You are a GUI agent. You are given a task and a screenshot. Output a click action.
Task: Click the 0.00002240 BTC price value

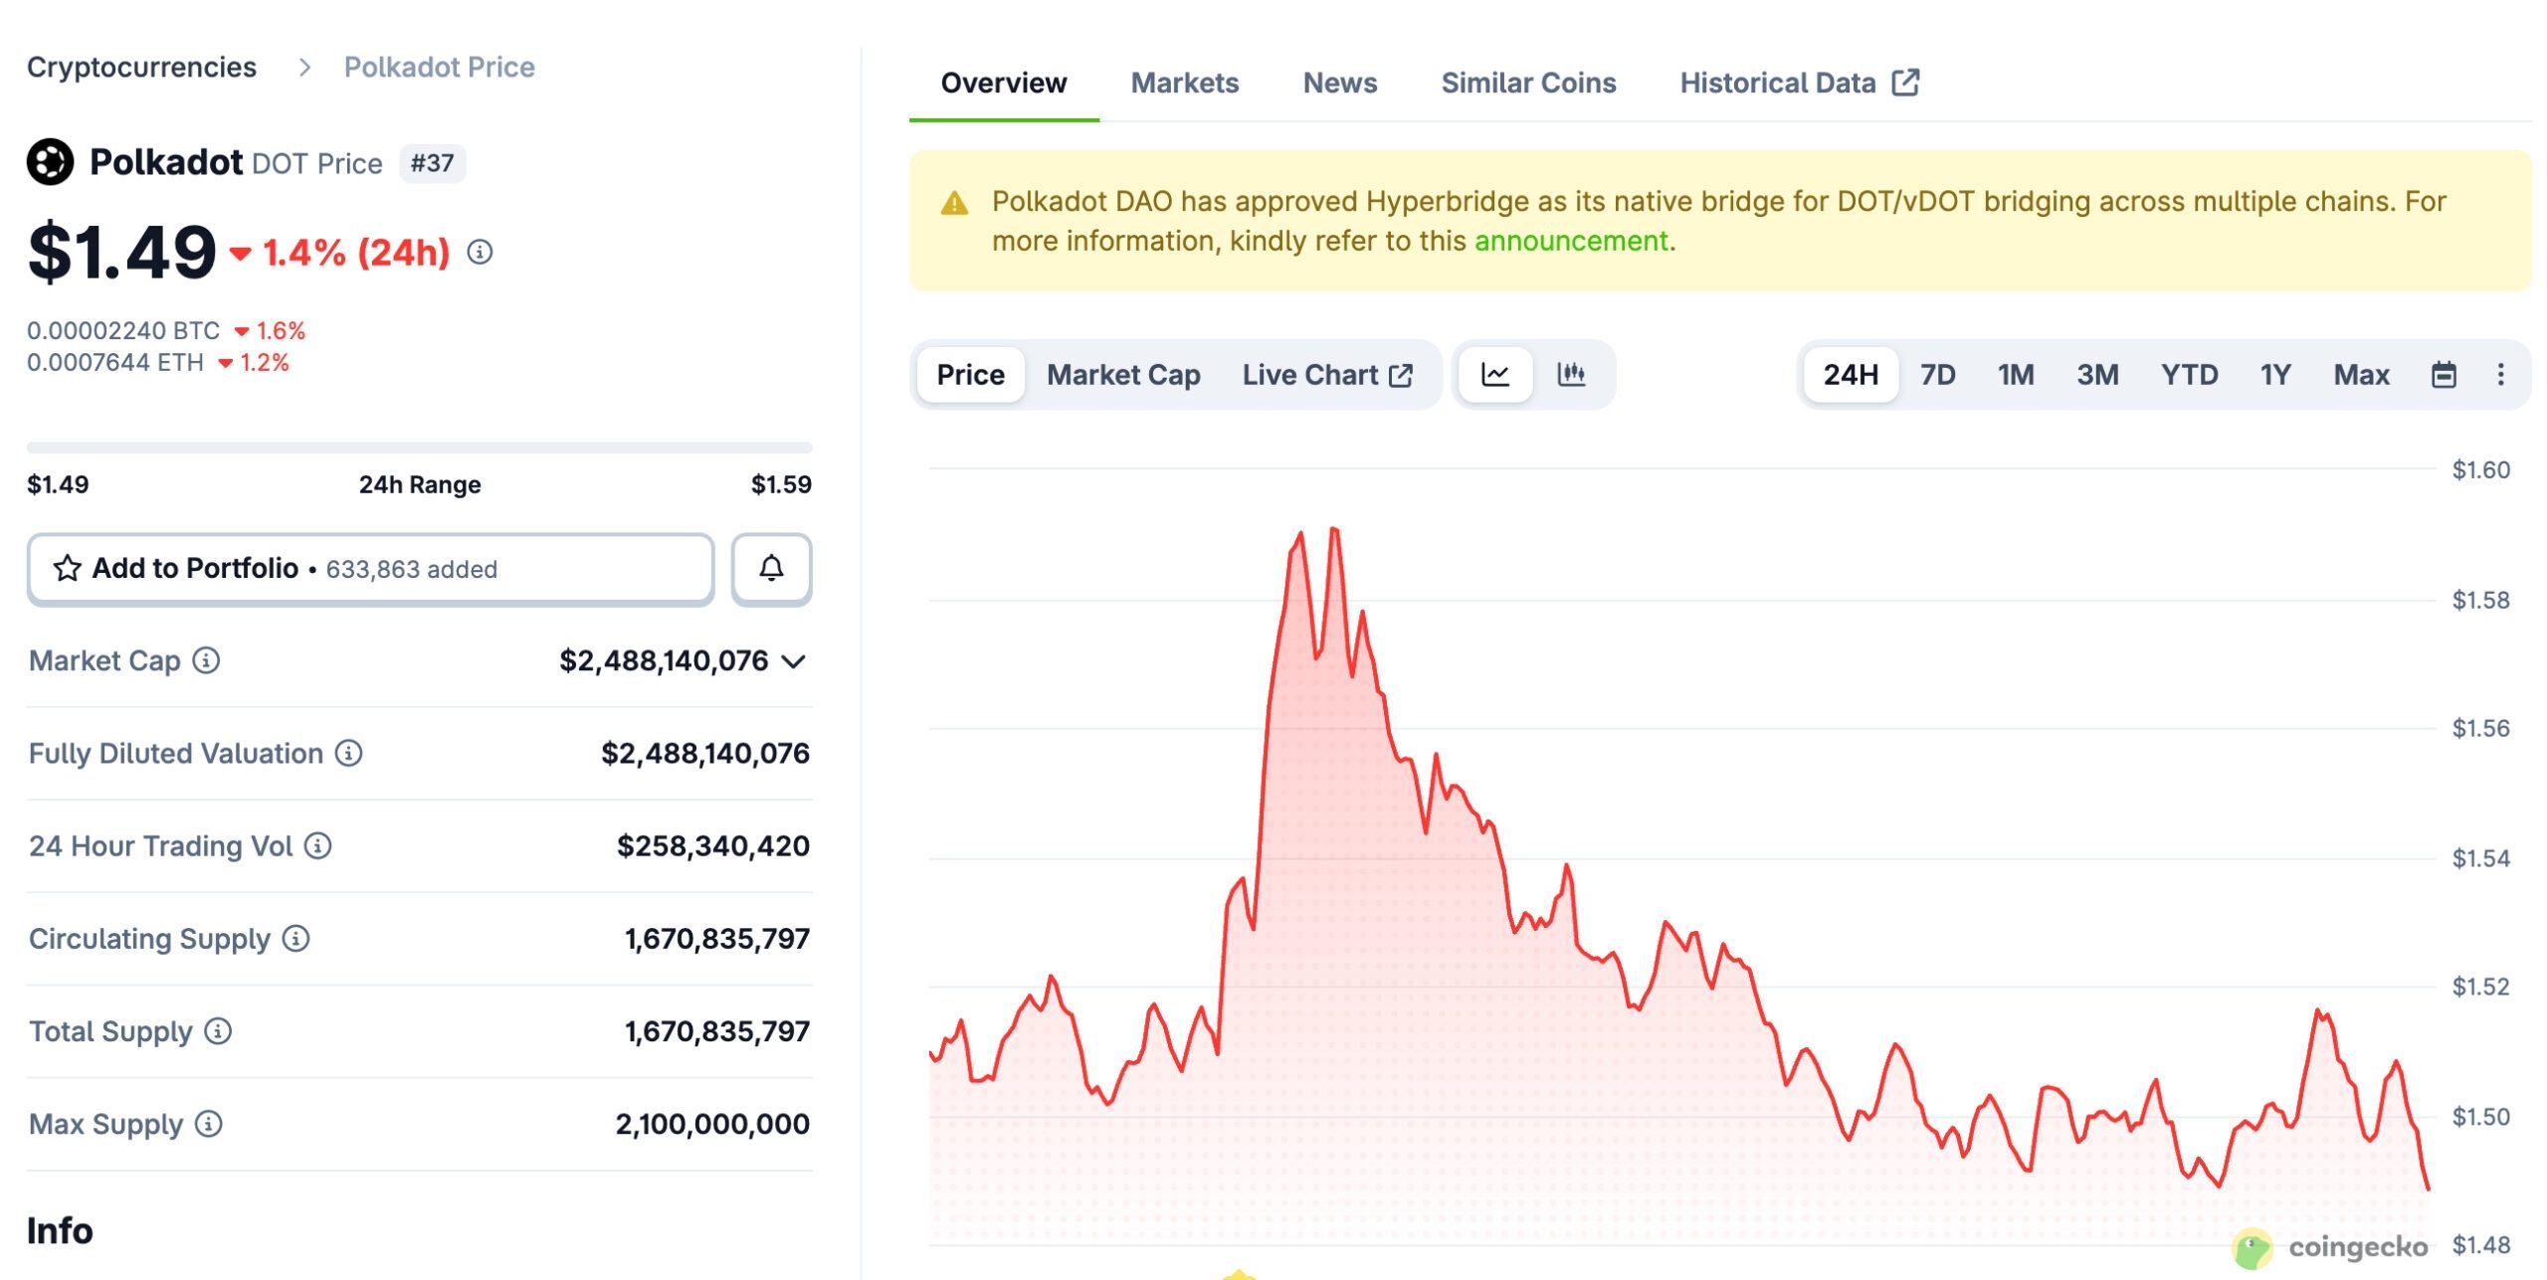tap(123, 330)
